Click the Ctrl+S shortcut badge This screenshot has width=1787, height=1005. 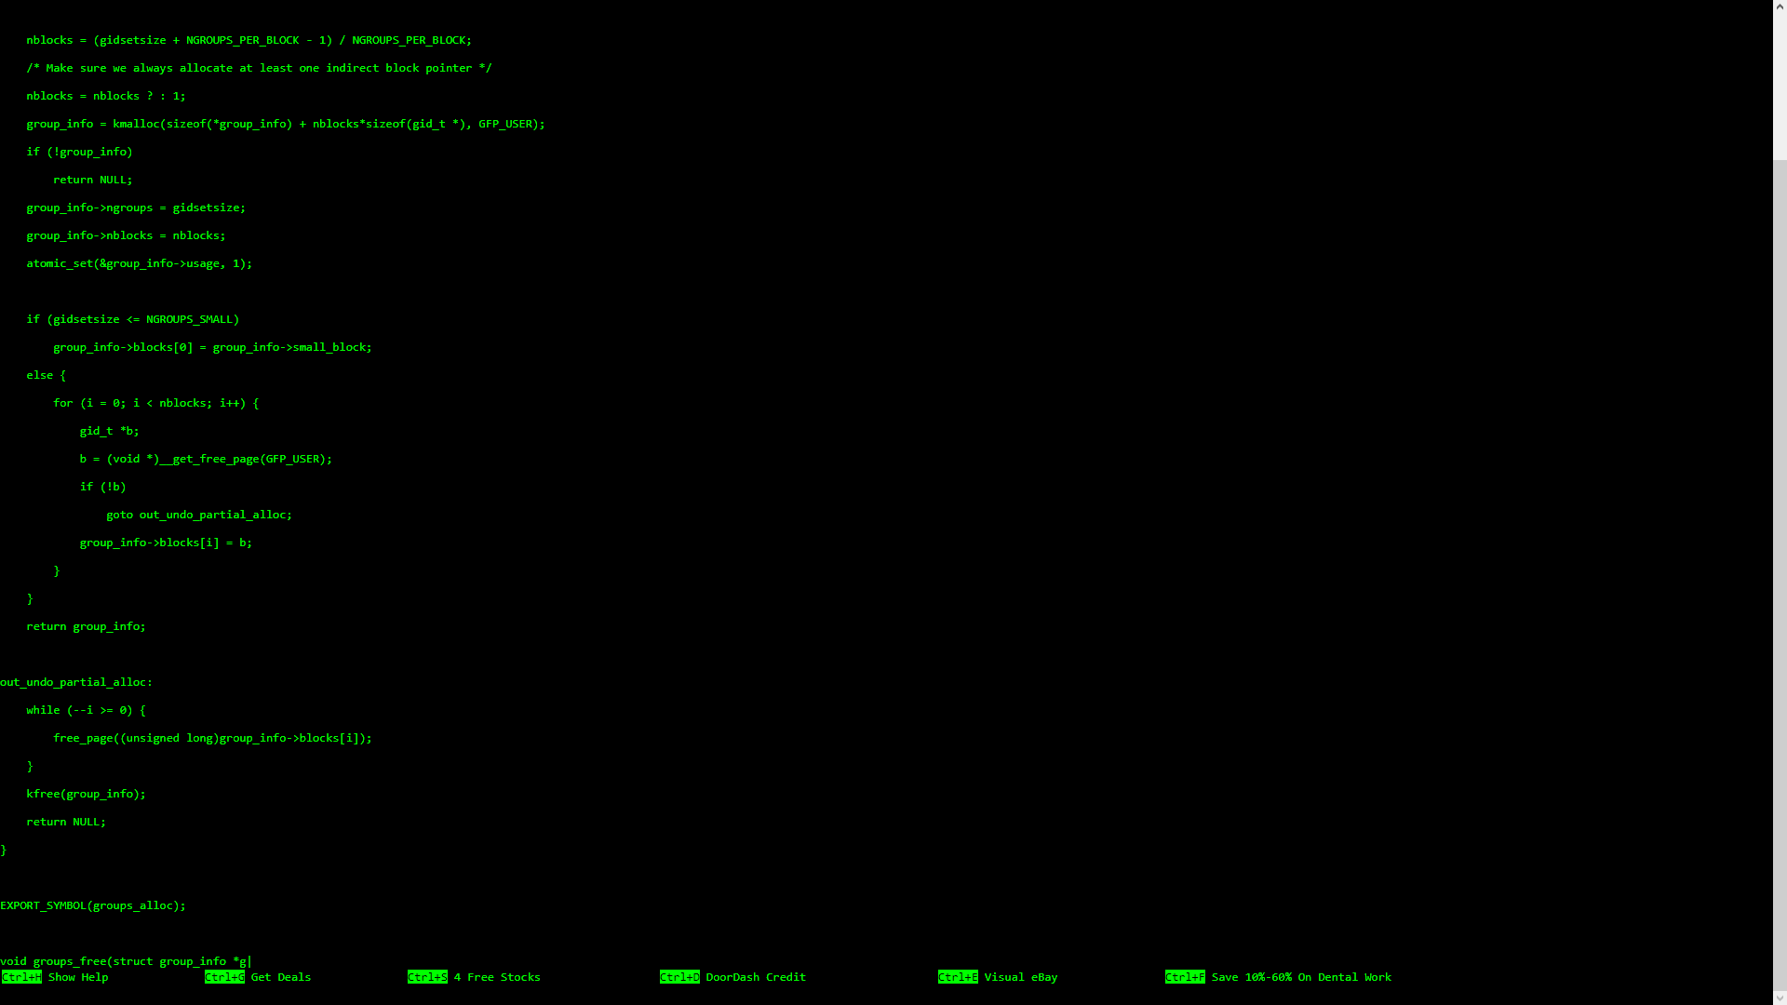(x=427, y=977)
